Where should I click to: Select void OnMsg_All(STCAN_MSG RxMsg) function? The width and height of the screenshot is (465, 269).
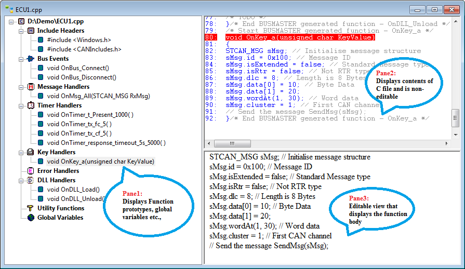(99, 96)
